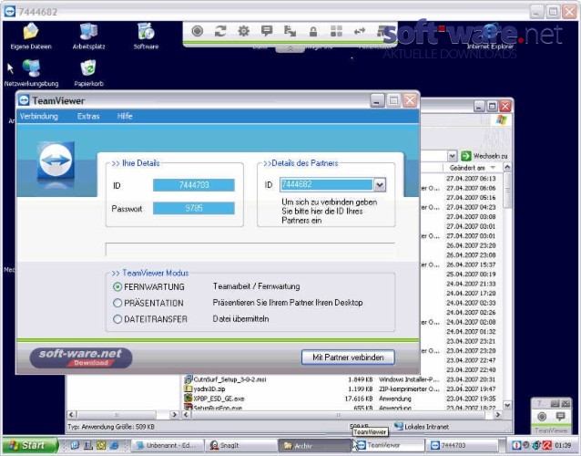Screen dimensions: 581x456
Task: Click the Passwort field showing 9785
Action: click(194, 208)
